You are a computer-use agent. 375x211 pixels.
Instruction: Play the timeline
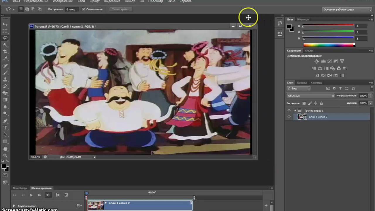click(x=31, y=195)
